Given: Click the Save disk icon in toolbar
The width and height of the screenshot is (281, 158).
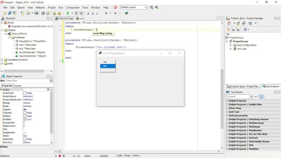Looking at the screenshot, I should click(36, 13).
